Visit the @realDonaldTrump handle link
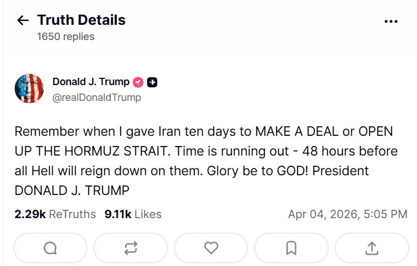The height and width of the screenshot is (266, 417). click(97, 97)
